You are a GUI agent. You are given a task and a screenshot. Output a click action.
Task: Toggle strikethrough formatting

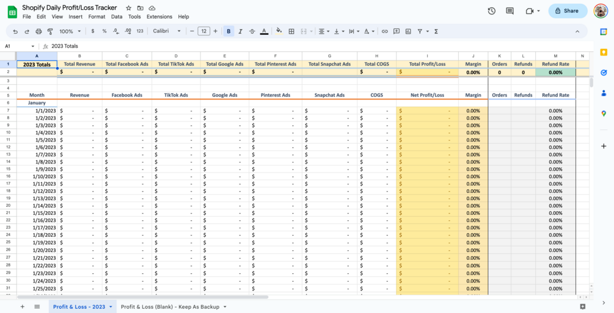(x=252, y=31)
